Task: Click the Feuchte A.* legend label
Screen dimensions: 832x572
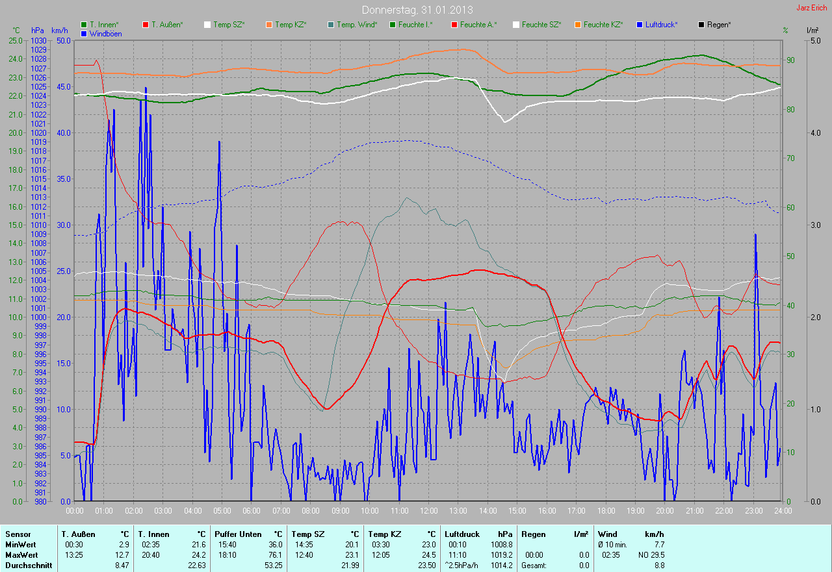Action: click(x=478, y=25)
